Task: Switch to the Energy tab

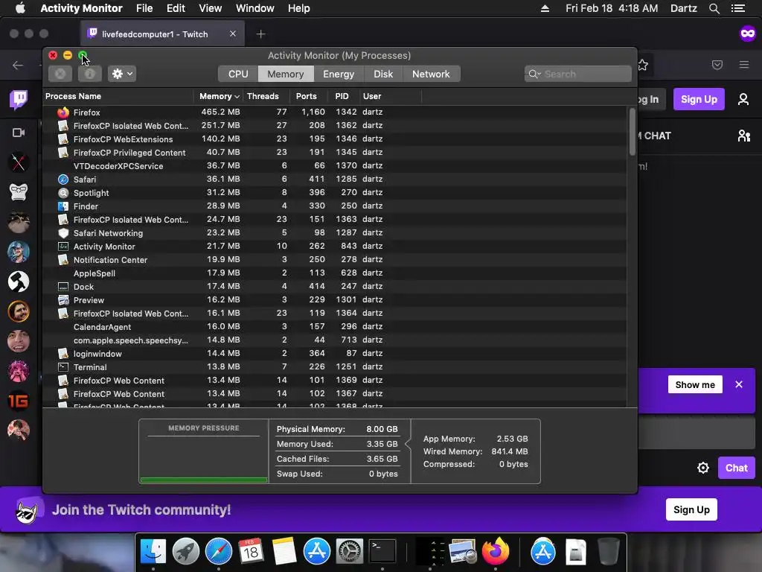Action: pyautogui.click(x=339, y=74)
